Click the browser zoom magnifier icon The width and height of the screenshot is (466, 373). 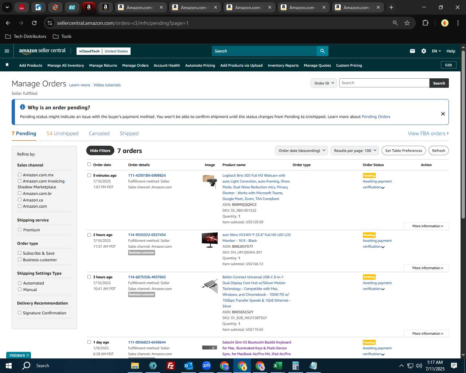pos(395,23)
